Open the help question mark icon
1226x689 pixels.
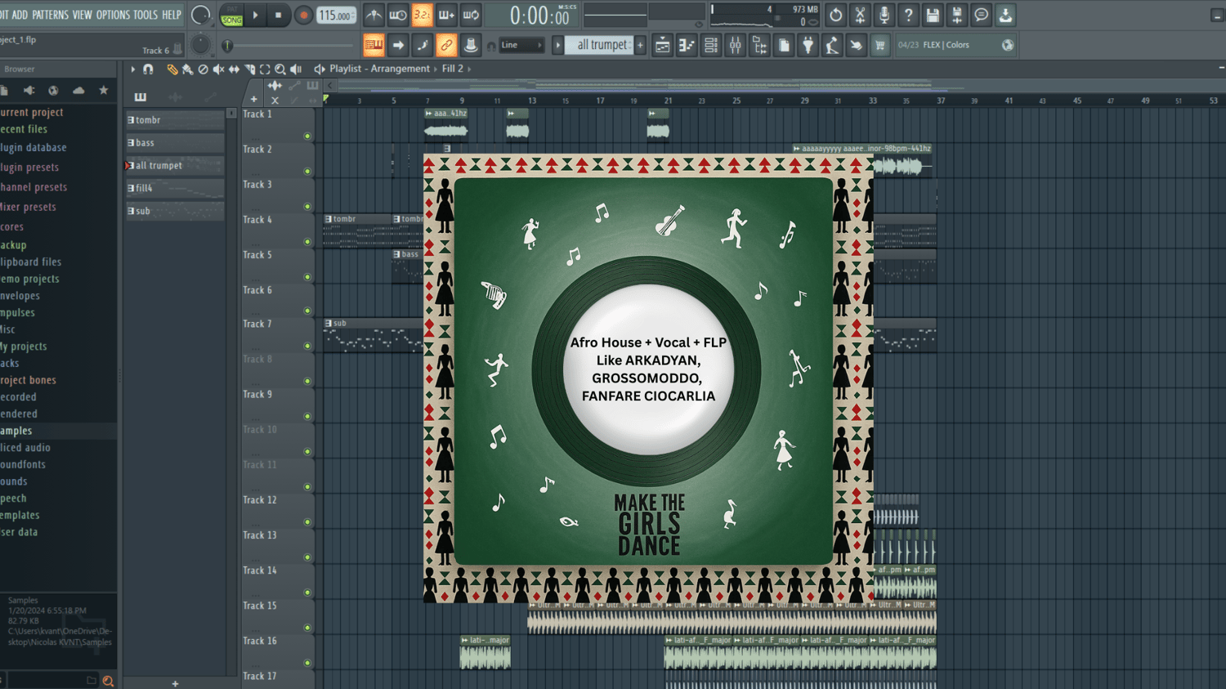pyautogui.click(x=908, y=15)
